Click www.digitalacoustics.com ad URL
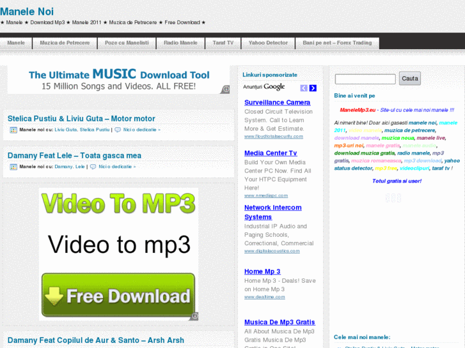Image resolution: width=465 pixels, height=348 pixels. click(x=272, y=251)
